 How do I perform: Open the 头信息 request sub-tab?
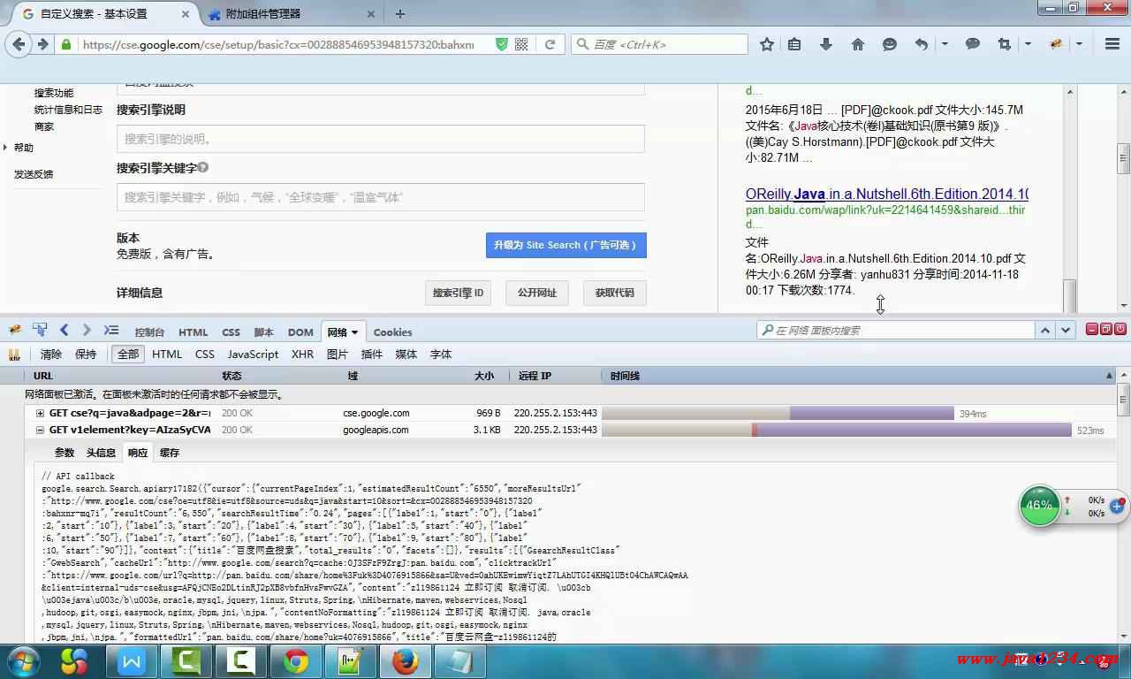pos(101,453)
